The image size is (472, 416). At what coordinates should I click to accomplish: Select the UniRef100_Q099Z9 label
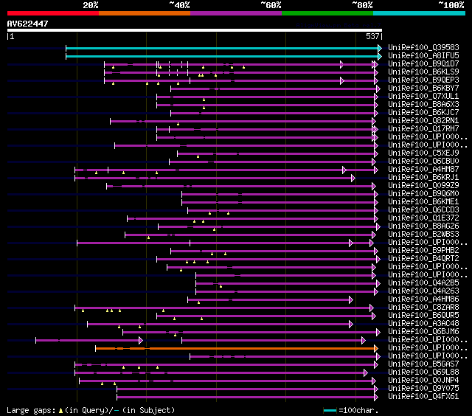pyautogui.click(x=423, y=186)
